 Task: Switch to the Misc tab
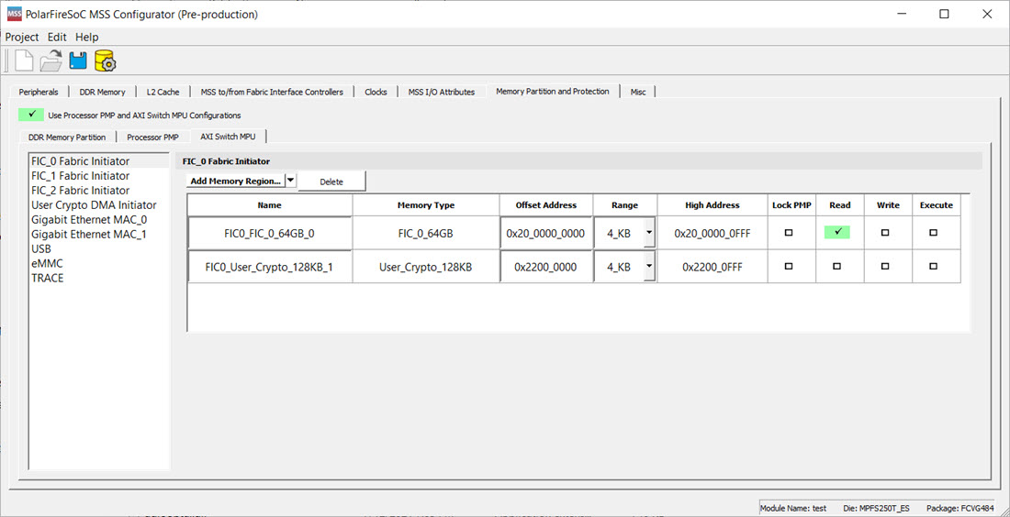pos(638,92)
